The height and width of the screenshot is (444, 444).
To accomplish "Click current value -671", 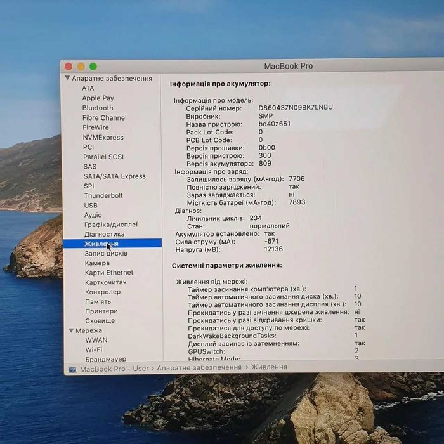I will [x=271, y=241].
